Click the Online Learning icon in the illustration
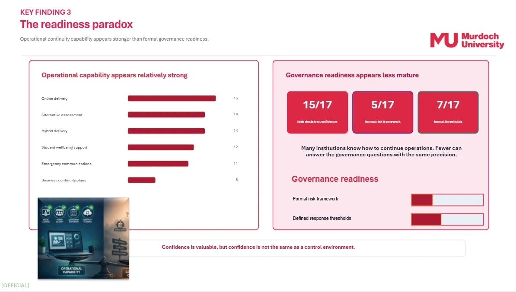 click(46, 212)
